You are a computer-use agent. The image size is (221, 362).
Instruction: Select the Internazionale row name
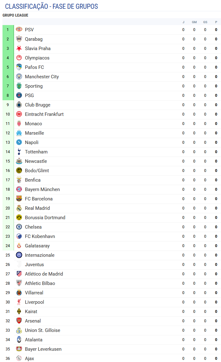40,255
